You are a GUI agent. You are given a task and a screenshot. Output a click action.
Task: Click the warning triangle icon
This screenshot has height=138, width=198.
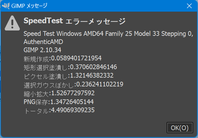pyautogui.click(x=12, y=23)
